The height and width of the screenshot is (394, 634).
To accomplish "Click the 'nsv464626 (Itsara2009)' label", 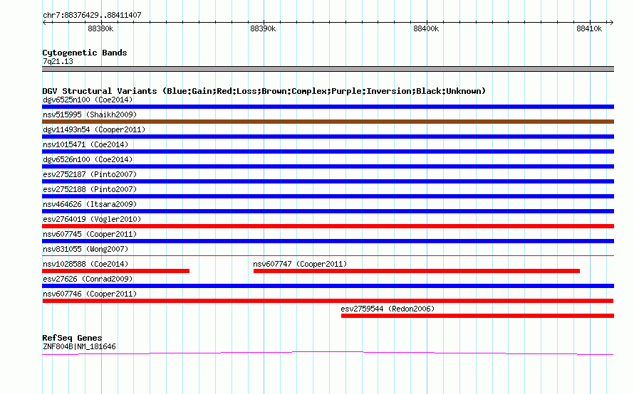I will (x=90, y=204).
